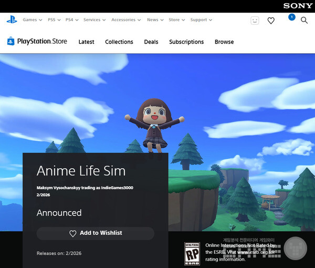Open the account avatar icon
The image size is (315, 268).
point(255,20)
